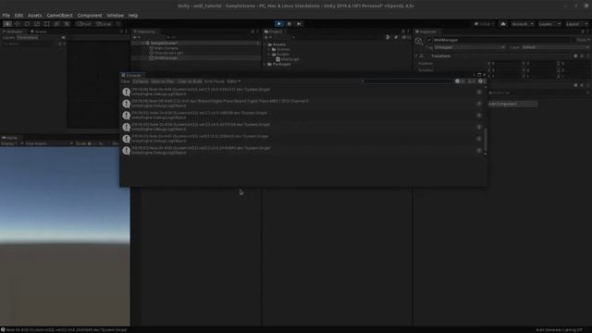This screenshot has width=592, height=333.
Task: Select Directional Light in the Hierarchy
Action: coord(168,54)
